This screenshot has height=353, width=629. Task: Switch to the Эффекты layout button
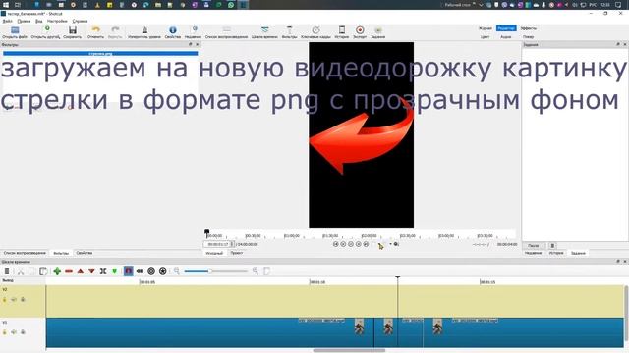tap(529, 28)
